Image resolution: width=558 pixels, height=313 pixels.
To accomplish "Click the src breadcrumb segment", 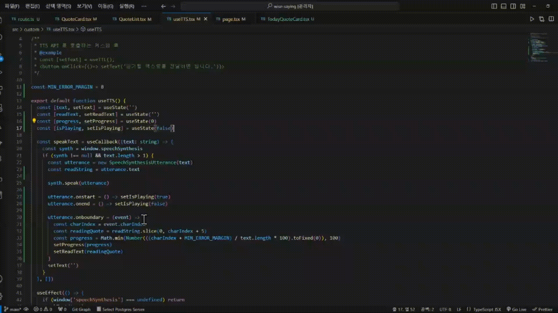I will (15, 29).
